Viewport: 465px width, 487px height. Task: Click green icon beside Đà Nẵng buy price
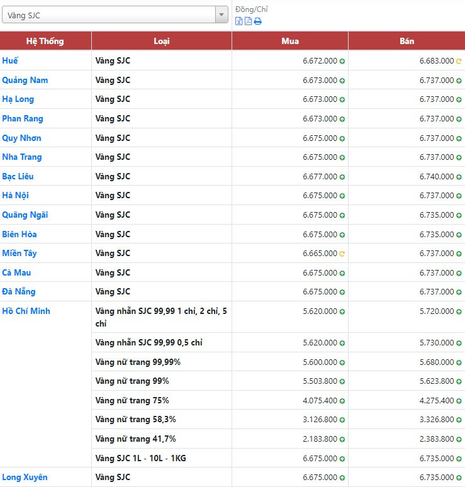(342, 292)
